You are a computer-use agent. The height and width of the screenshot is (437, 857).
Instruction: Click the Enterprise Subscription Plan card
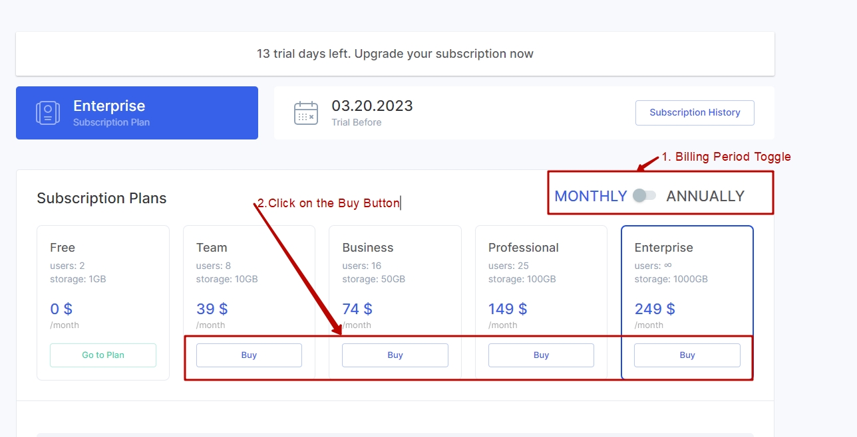tap(137, 113)
